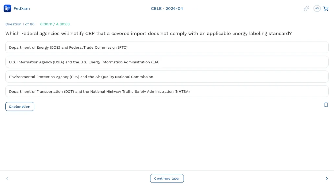The height and width of the screenshot is (186, 334).
Task: Expand the Explanation section
Action: click(20, 107)
